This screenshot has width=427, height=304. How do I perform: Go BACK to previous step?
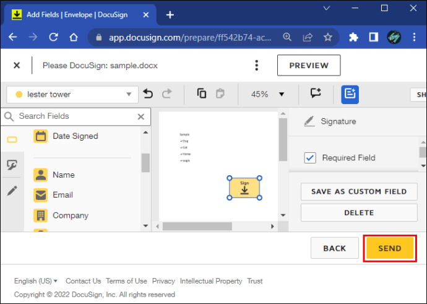pyautogui.click(x=334, y=248)
